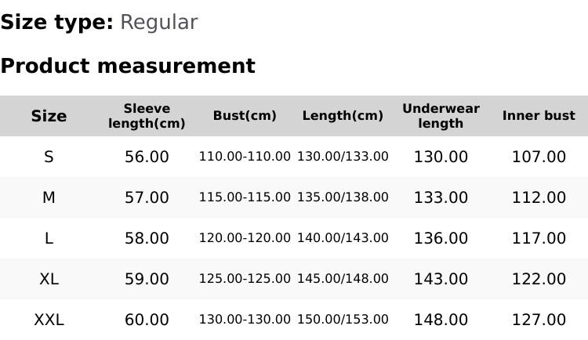
Task: Click the Inner bust column header
Action: pyautogui.click(x=539, y=116)
